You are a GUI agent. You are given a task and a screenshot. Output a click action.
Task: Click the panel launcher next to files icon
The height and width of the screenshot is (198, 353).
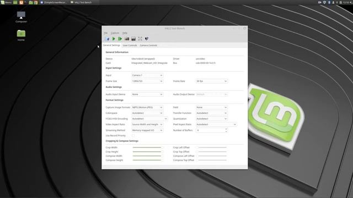pos(35,2)
